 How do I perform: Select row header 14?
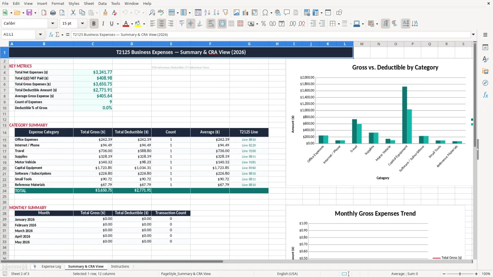[5, 133]
